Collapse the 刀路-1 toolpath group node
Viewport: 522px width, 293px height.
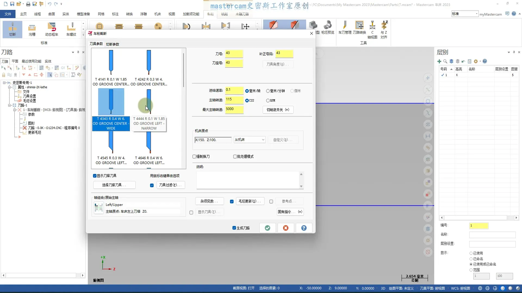[x=10, y=105]
